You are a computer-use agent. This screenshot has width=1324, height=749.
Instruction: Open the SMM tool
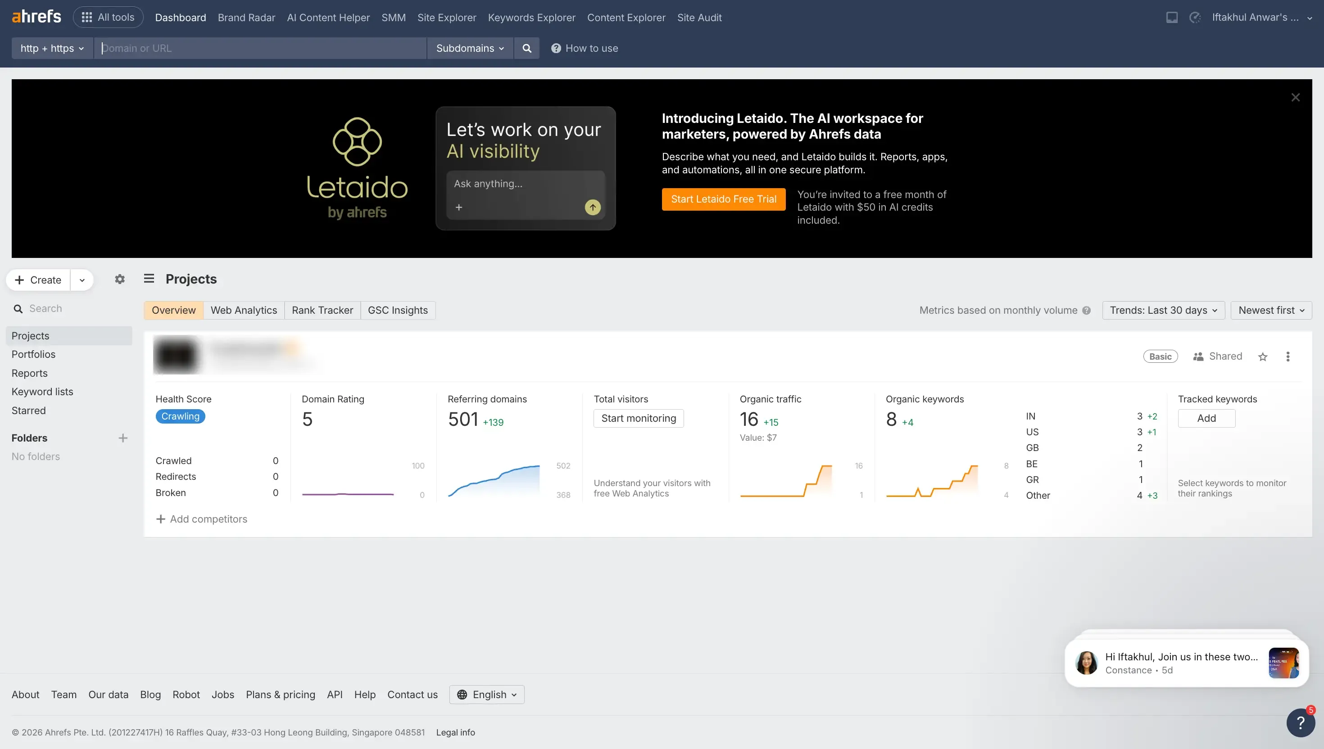[393, 18]
